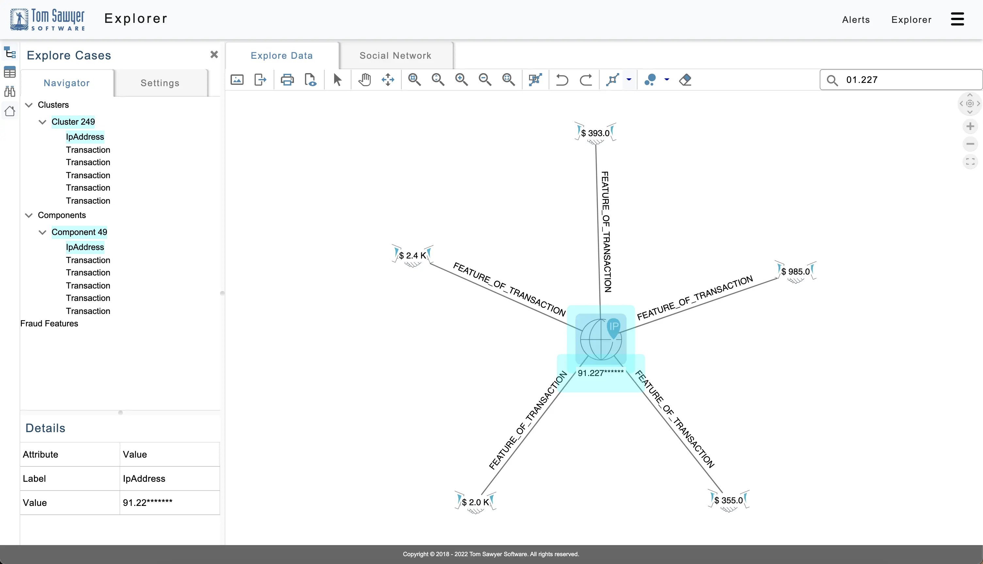
Task: Zoom out with the round minus button
Action: (x=970, y=144)
